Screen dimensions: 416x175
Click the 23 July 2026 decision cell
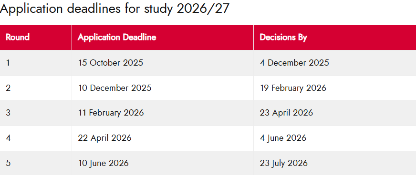tap(335, 163)
